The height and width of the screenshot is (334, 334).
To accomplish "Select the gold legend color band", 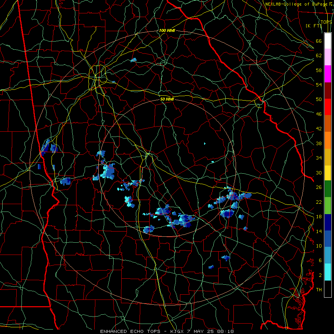I will pyautogui.click(x=328, y=157).
